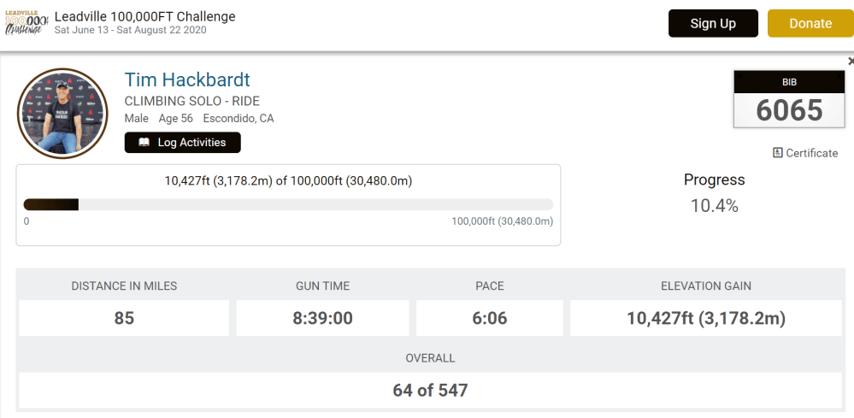The width and height of the screenshot is (854, 418).
Task: Select the Gun Time value 8:39:00
Action: (x=323, y=318)
